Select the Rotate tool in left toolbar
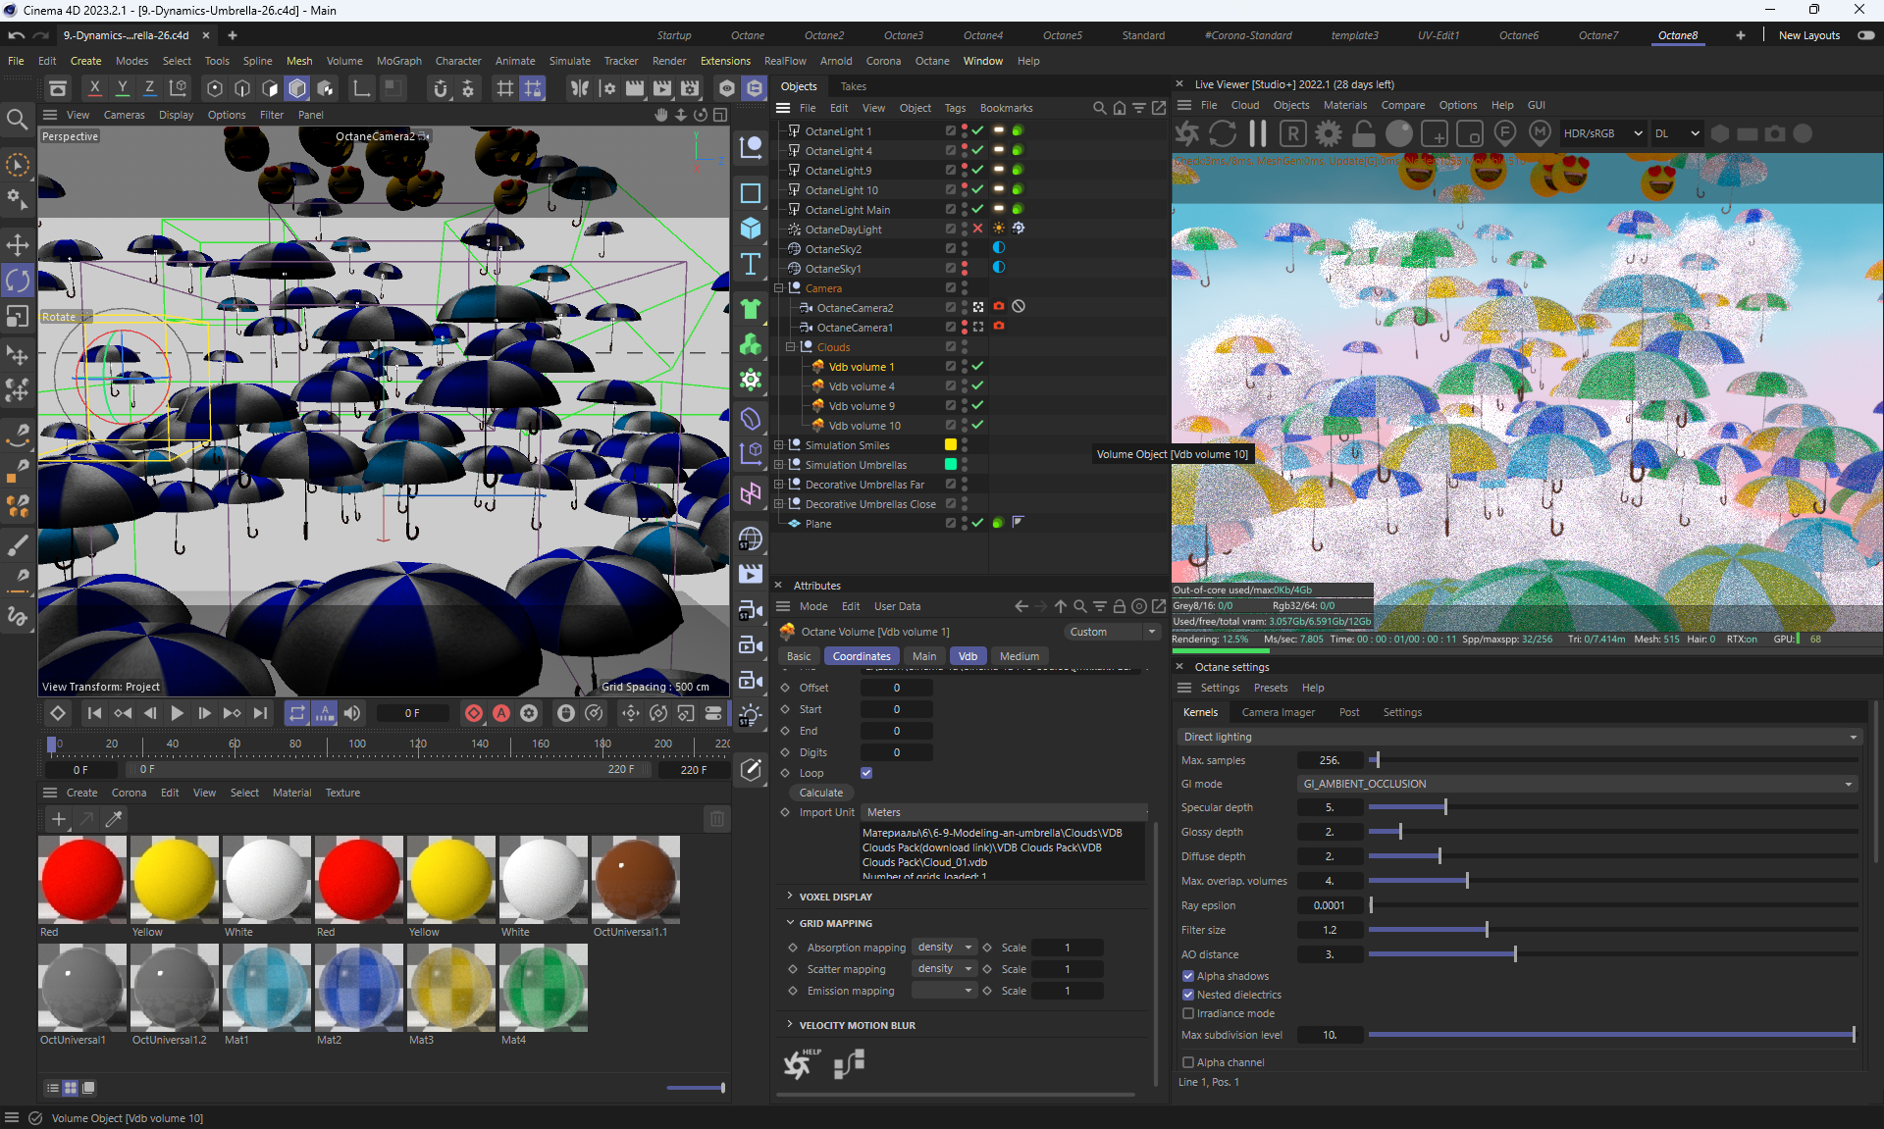Viewport: 1884px width, 1129px height. tap(18, 281)
